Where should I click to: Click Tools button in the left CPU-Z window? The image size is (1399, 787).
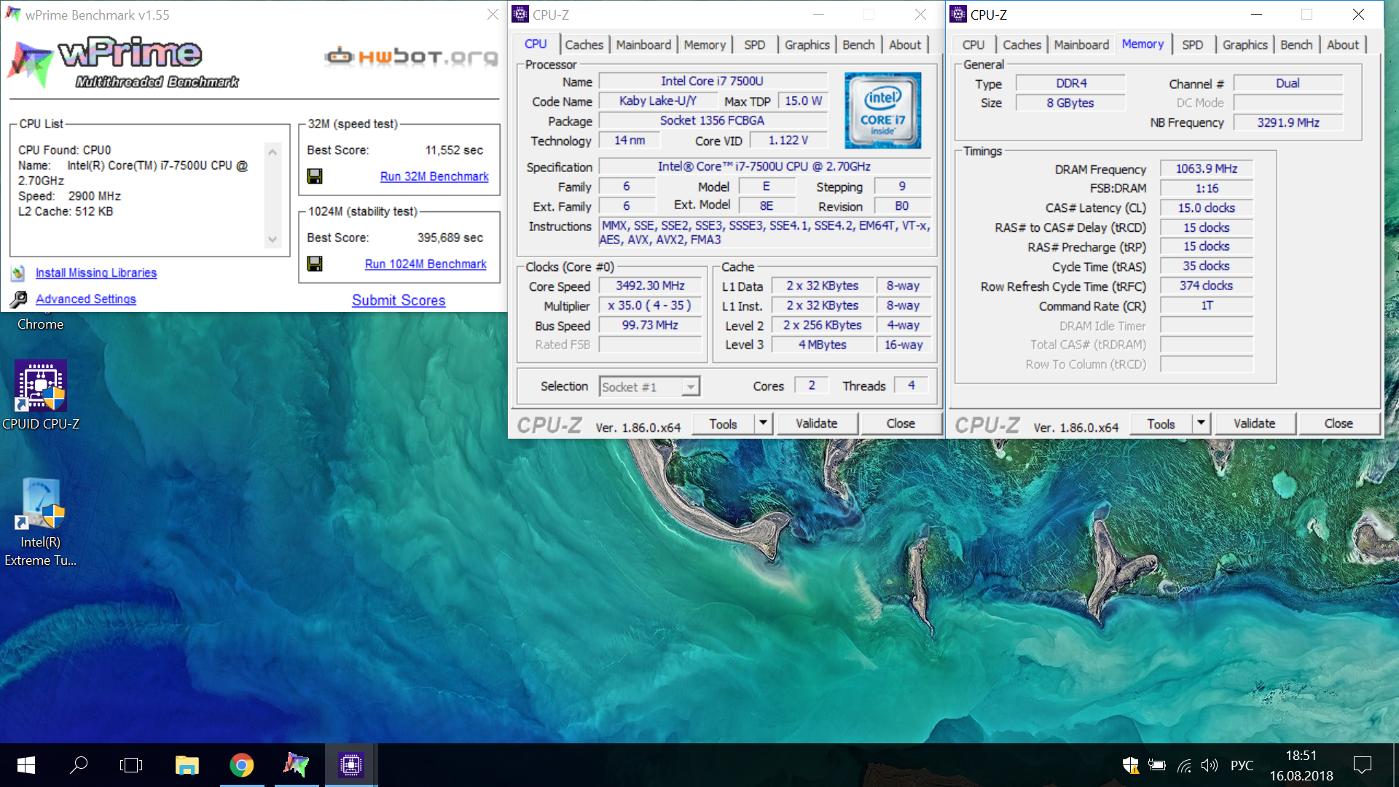pos(723,423)
